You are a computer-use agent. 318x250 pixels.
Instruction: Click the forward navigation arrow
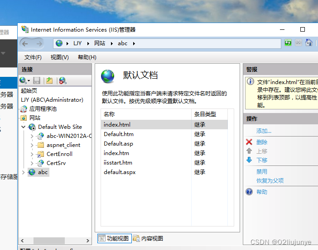pyautogui.click(x=39, y=43)
